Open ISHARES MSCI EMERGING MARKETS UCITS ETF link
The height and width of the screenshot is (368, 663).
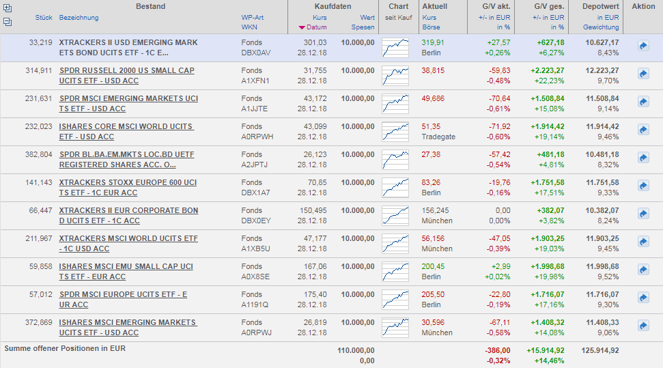click(x=128, y=327)
